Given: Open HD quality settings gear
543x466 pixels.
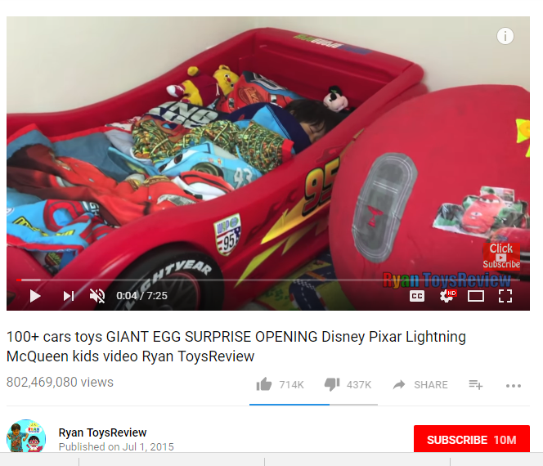Looking at the screenshot, I should [447, 296].
